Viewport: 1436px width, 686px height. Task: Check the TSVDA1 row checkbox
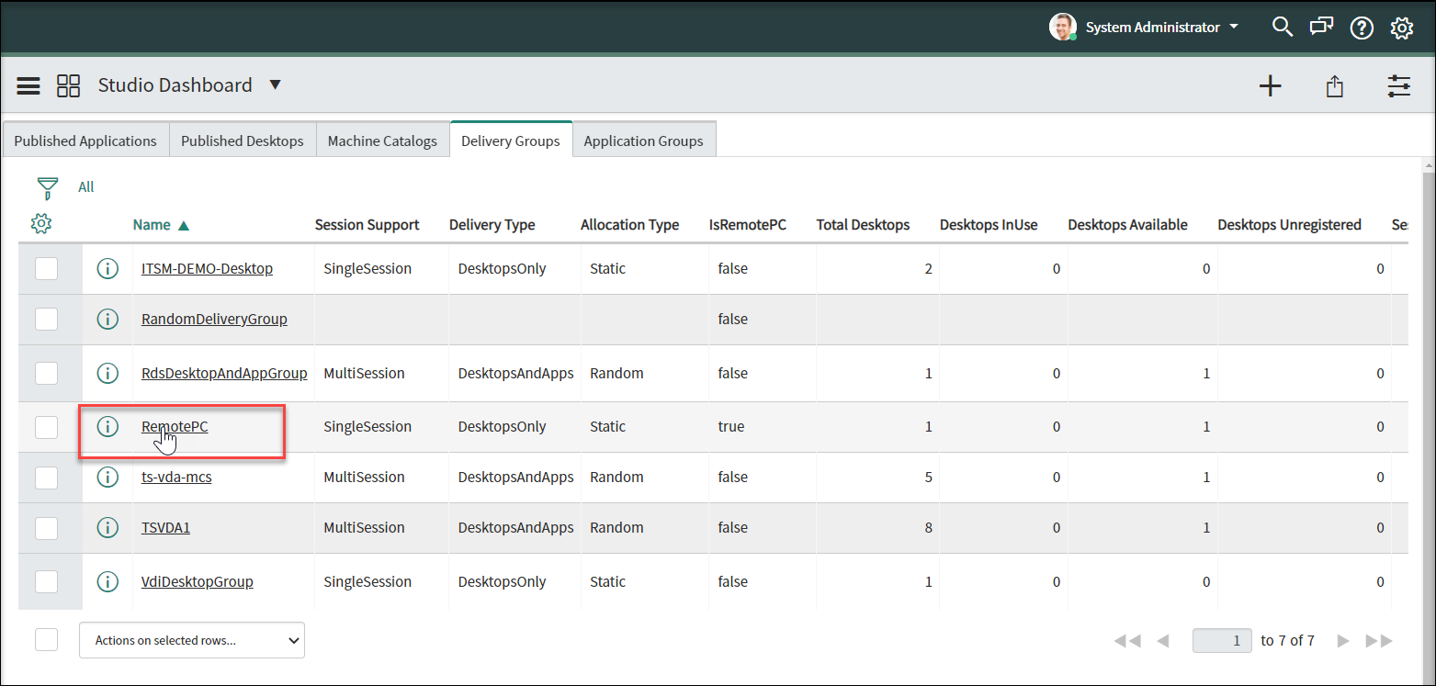click(46, 527)
